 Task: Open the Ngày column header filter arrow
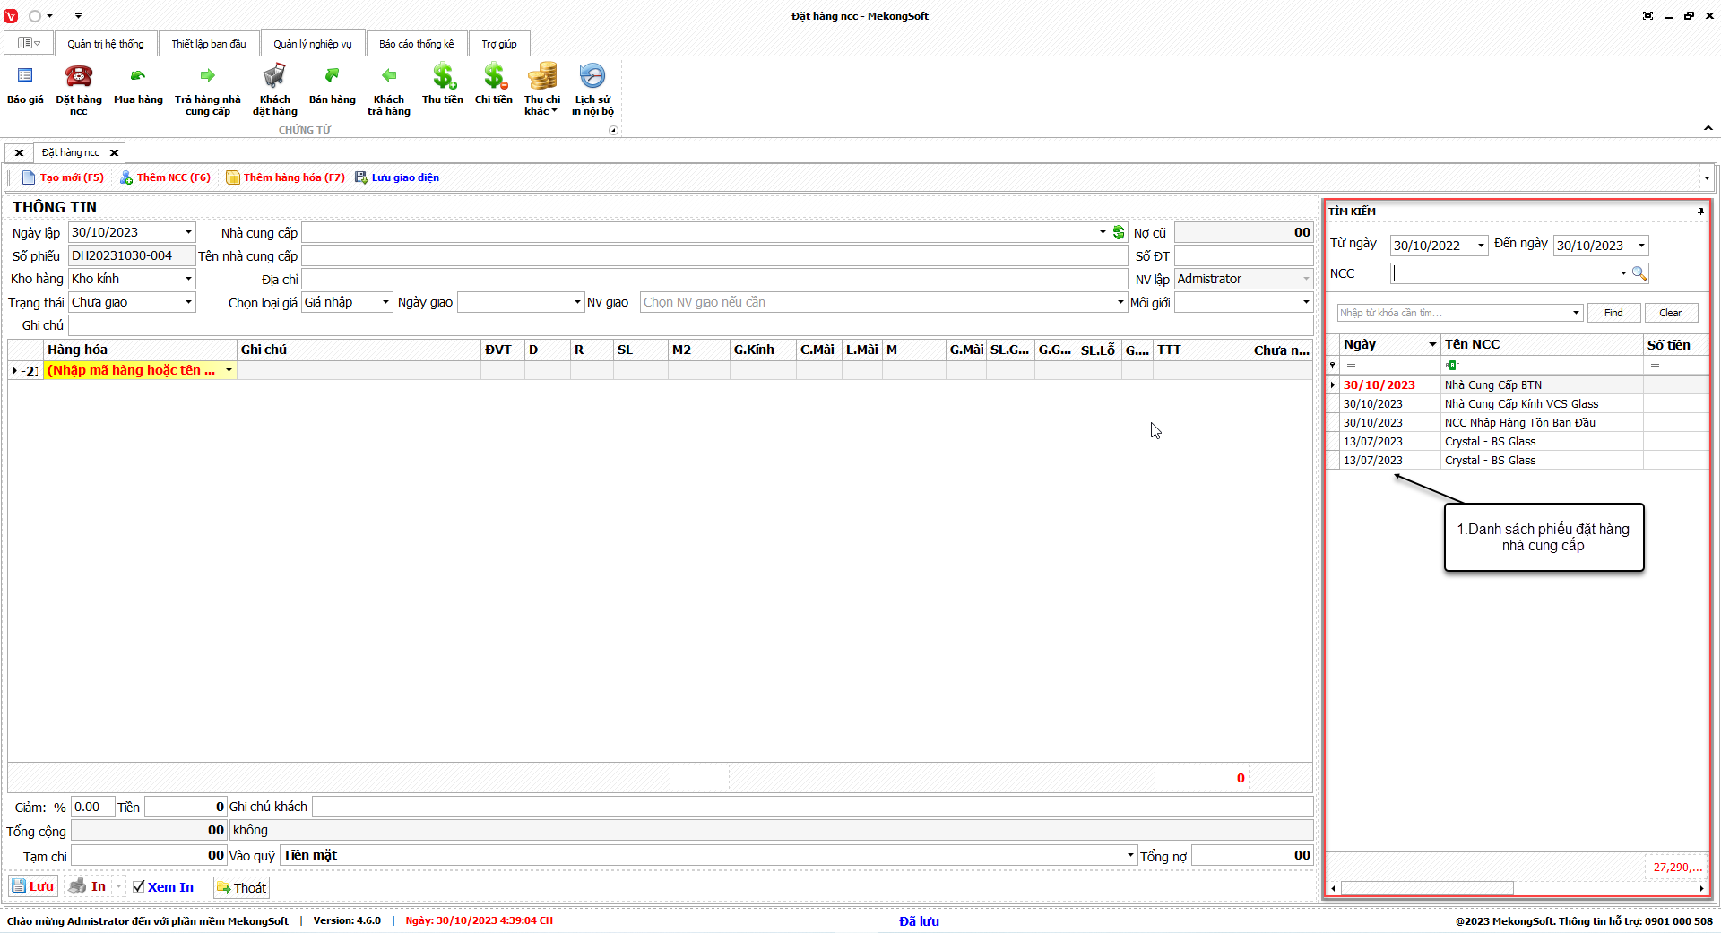click(x=1432, y=344)
